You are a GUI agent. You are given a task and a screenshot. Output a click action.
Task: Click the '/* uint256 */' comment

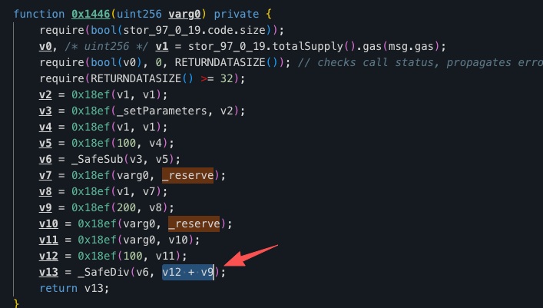click(107, 46)
